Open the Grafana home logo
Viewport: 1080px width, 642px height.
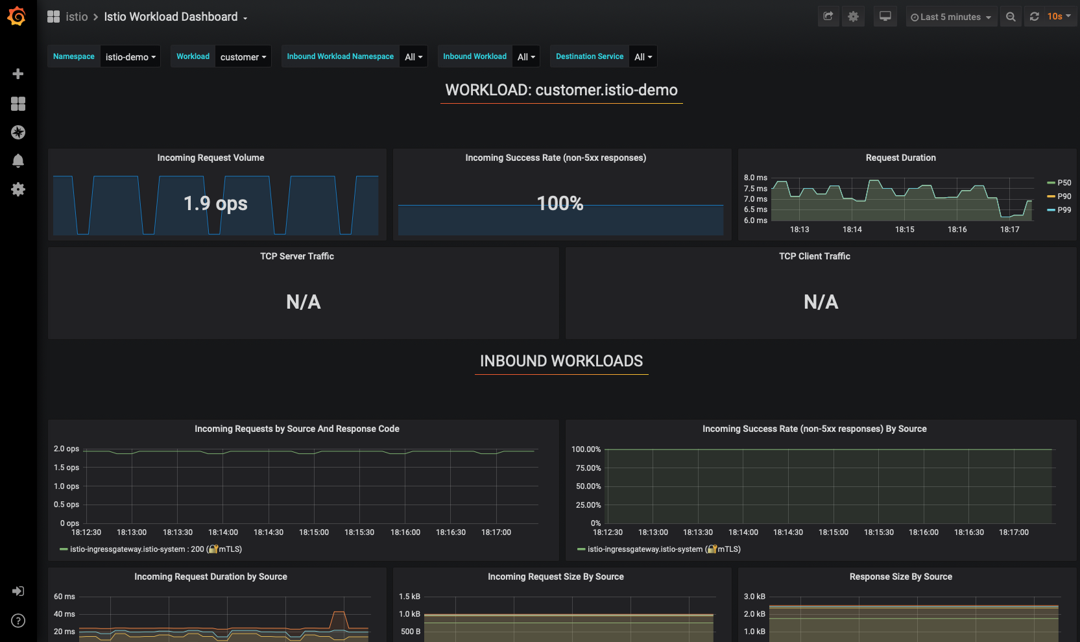pyautogui.click(x=17, y=16)
